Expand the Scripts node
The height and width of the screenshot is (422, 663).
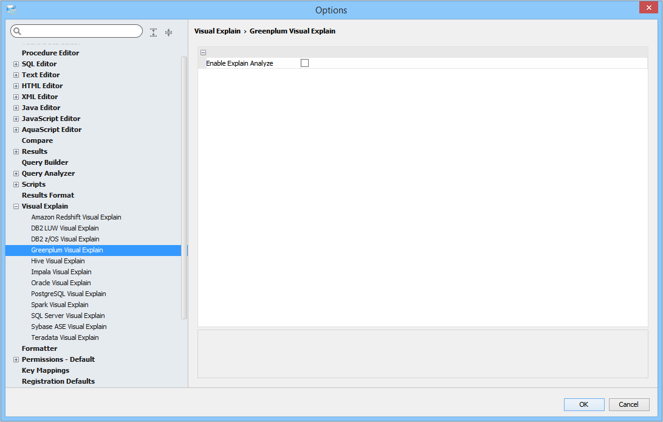(16, 184)
